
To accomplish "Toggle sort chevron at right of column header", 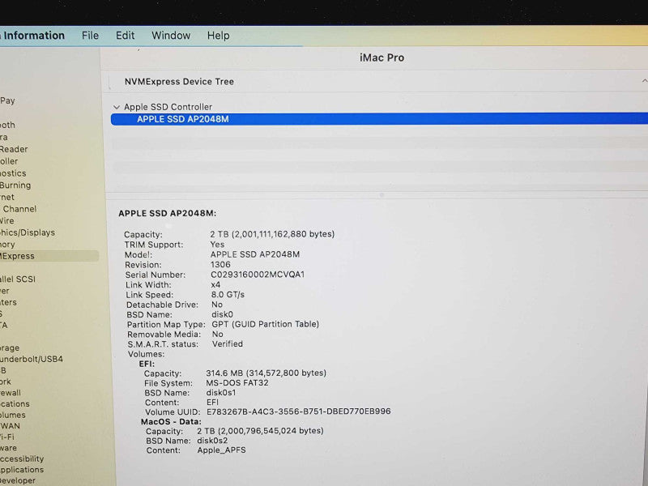I will [644, 81].
